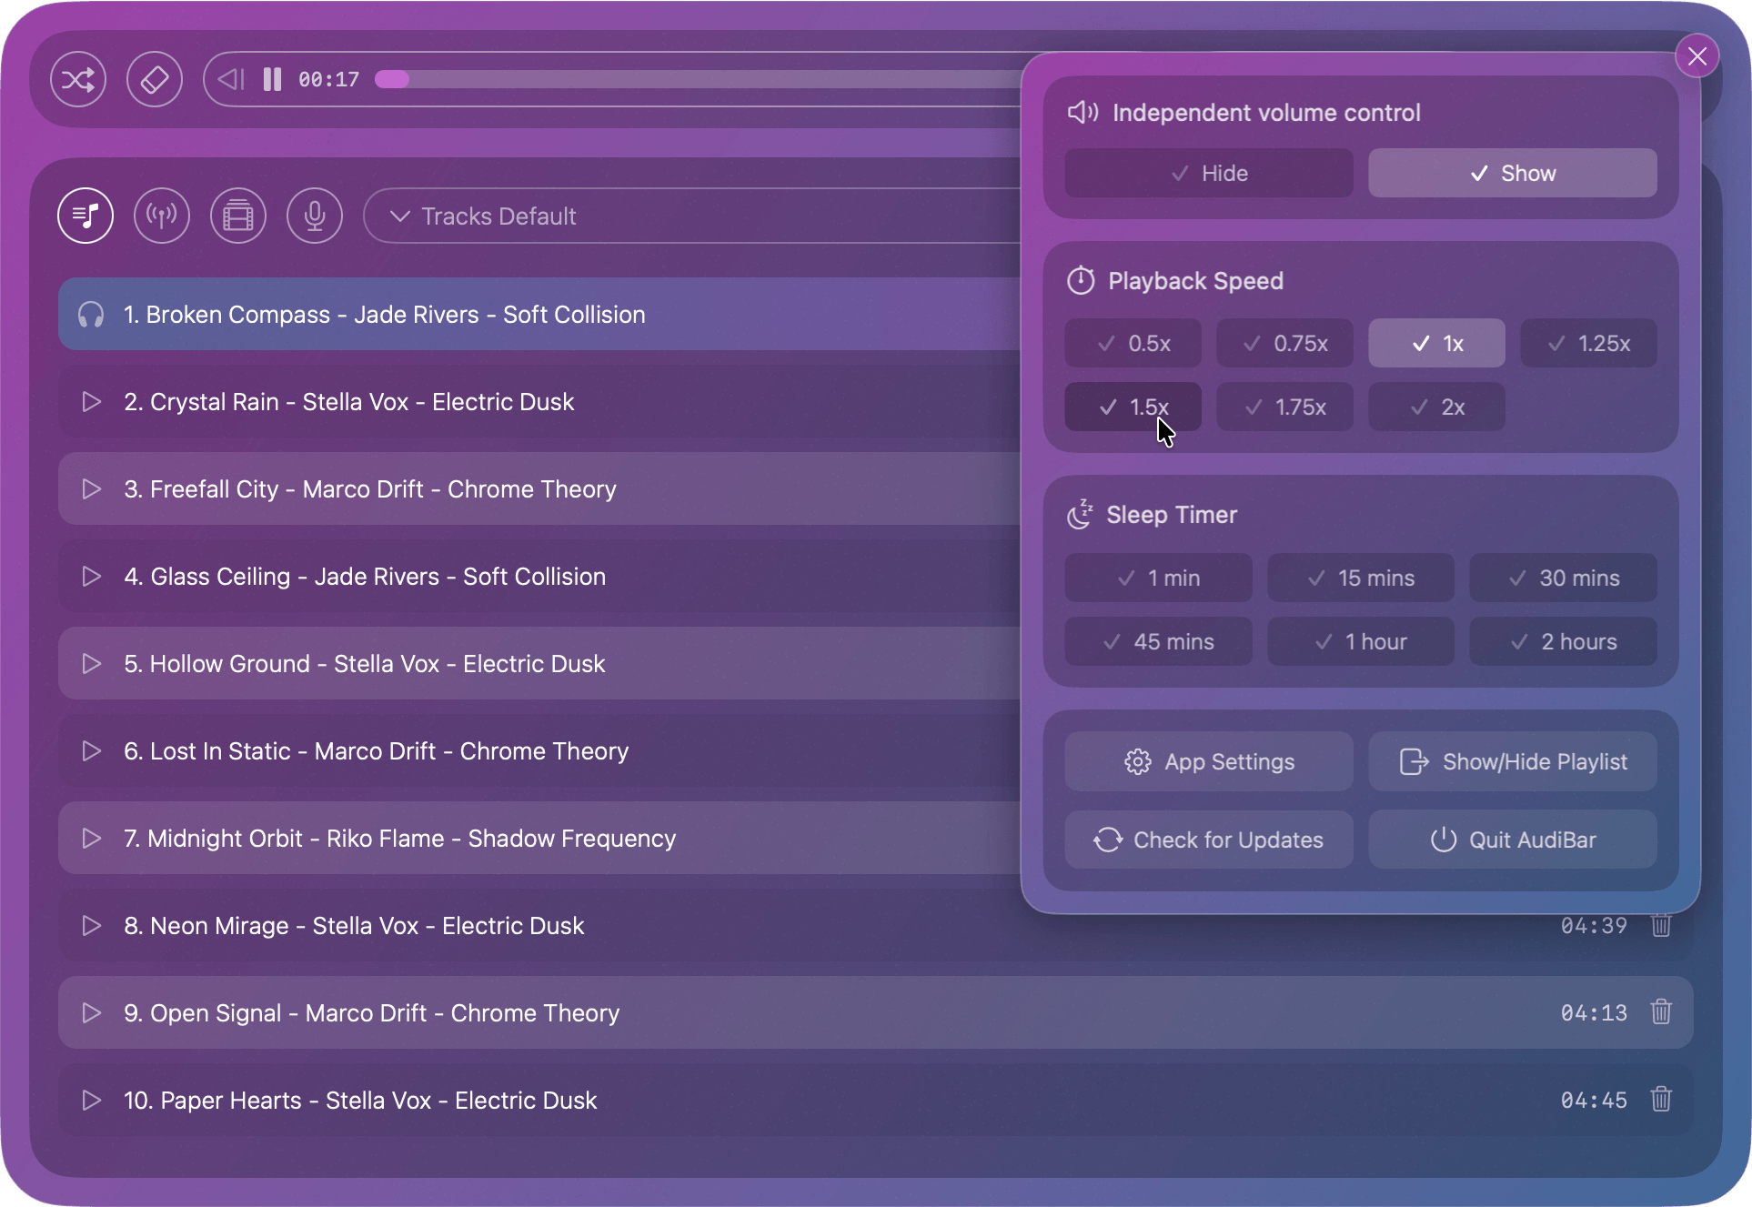Click the skip-back playback icon

[229, 79]
